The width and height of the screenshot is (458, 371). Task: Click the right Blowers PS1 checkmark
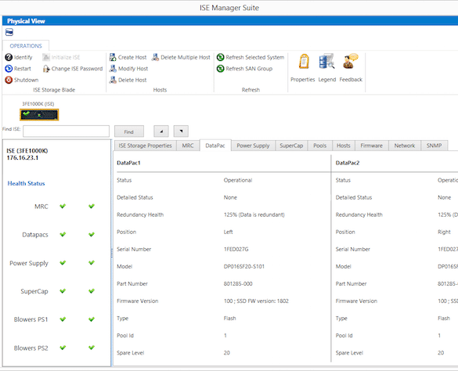click(92, 319)
